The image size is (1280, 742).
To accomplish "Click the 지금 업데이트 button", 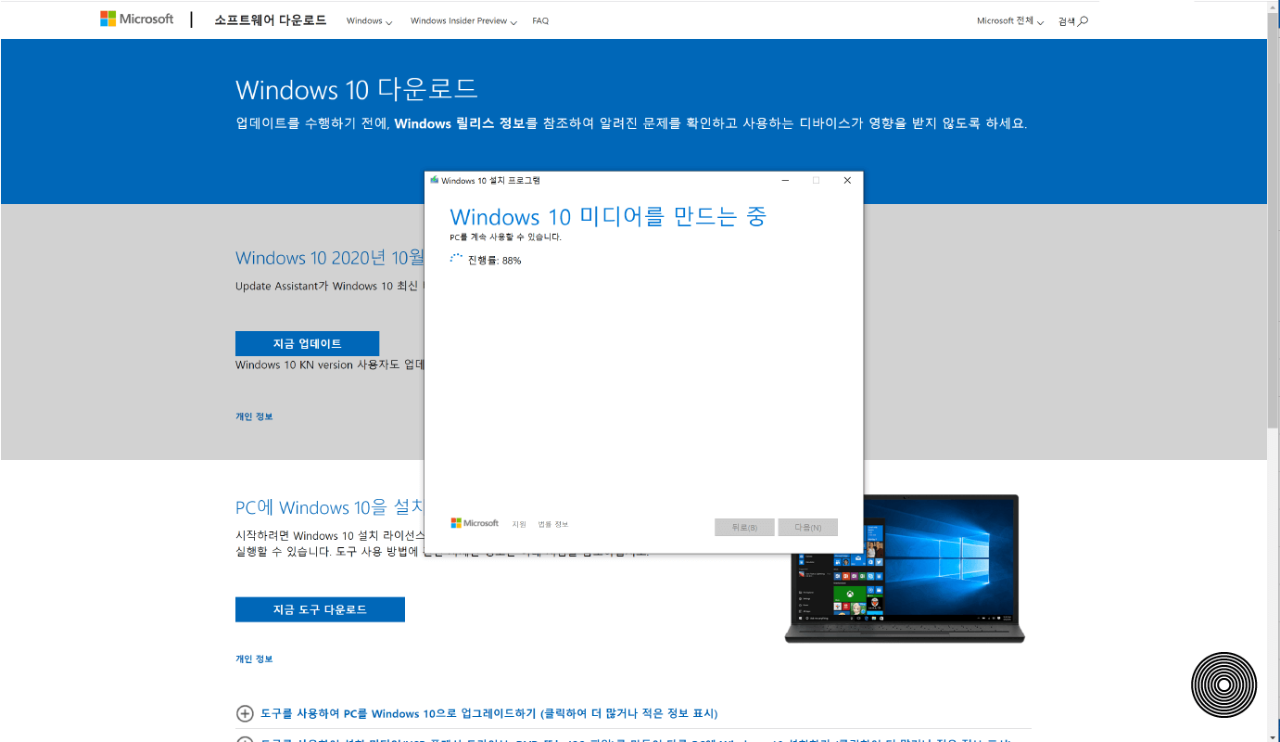I will coord(307,343).
